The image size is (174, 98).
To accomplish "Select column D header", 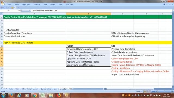I will [146, 14].
